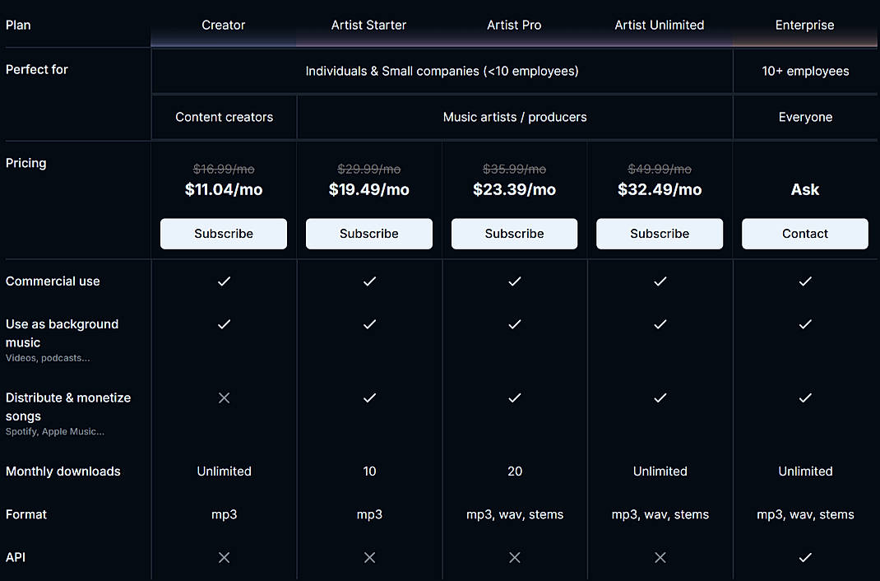The height and width of the screenshot is (581, 880).
Task: Click the Everyone cell
Action: (x=805, y=118)
